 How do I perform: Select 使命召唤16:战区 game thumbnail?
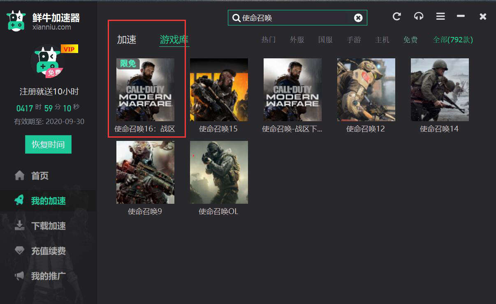coord(145,90)
